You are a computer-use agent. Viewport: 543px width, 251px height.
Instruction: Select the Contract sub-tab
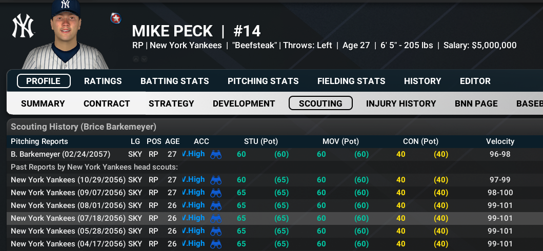pos(107,103)
